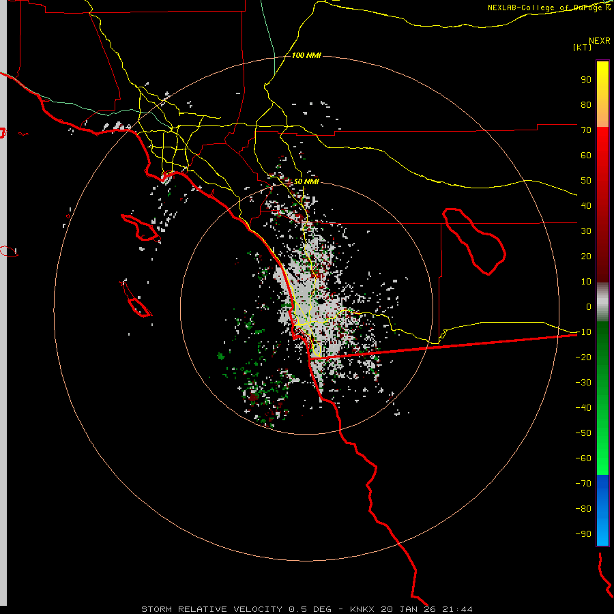The image size is (614, 614).
Task: Click the NEXR label above the color scale
Action: (600, 41)
